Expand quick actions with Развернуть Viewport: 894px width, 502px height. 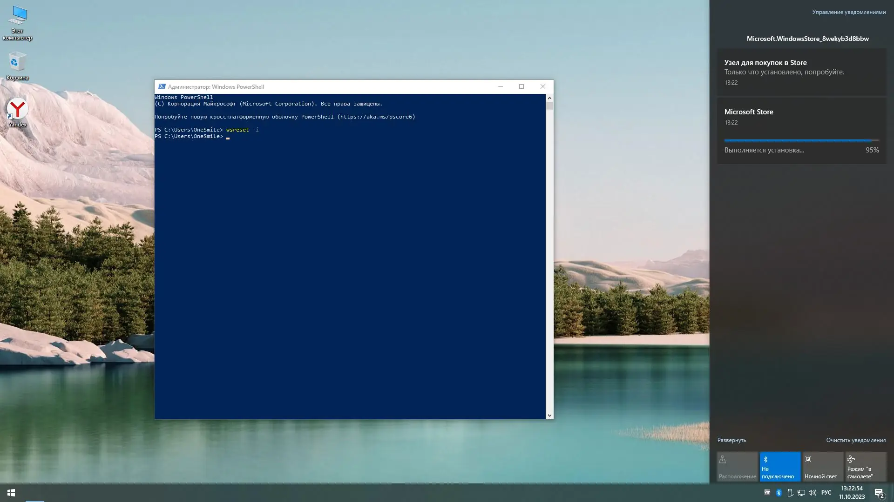point(731,440)
